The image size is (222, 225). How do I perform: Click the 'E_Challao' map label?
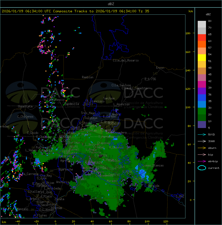(43, 137)
